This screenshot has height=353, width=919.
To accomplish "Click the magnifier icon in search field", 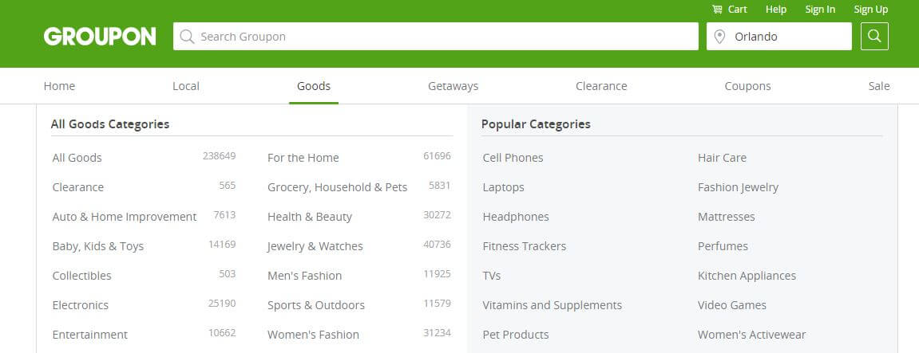I will [187, 37].
